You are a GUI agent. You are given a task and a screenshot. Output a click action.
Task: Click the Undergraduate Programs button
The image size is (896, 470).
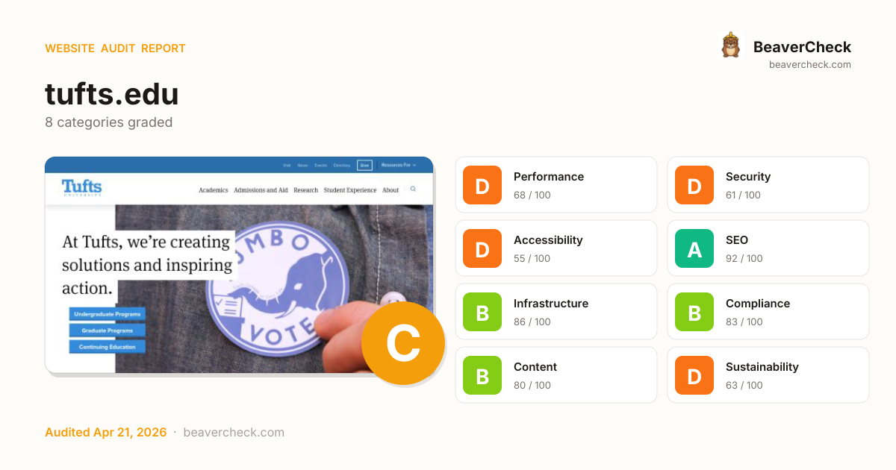pos(108,314)
